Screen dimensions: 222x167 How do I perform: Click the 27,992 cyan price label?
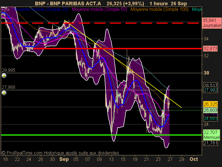click(210, 90)
